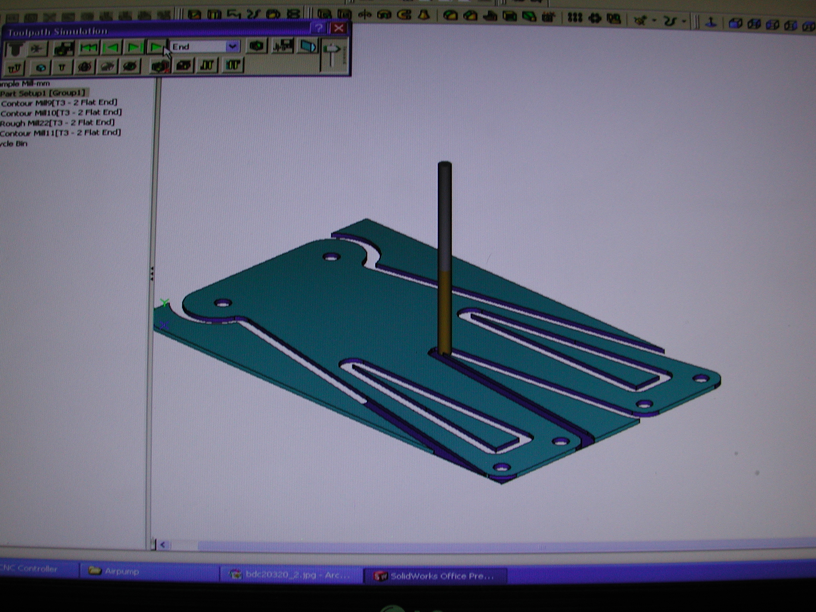Step the simulation backward one move
This screenshot has height=612, width=816.
[x=112, y=48]
